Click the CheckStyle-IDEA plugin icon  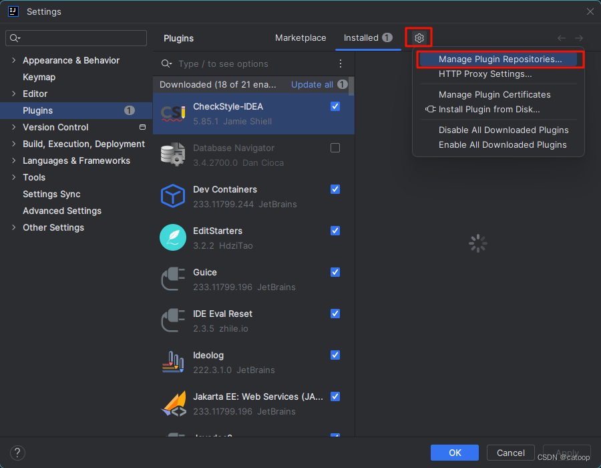pyautogui.click(x=173, y=114)
